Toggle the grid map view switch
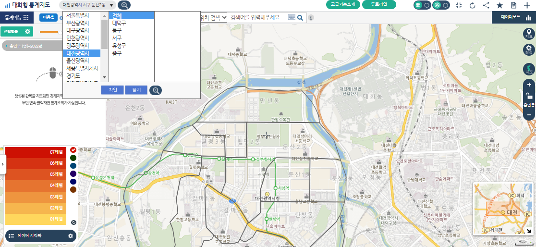This screenshot has height=247, width=536. coord(422,5)
